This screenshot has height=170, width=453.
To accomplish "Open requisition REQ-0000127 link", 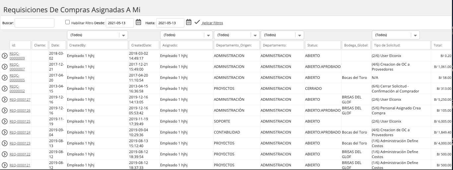I will (20, 99).
